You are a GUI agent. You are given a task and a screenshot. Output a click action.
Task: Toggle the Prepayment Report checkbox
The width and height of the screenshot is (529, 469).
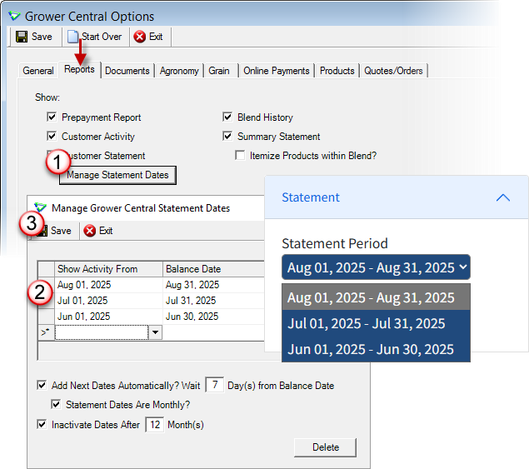point(52,117)
